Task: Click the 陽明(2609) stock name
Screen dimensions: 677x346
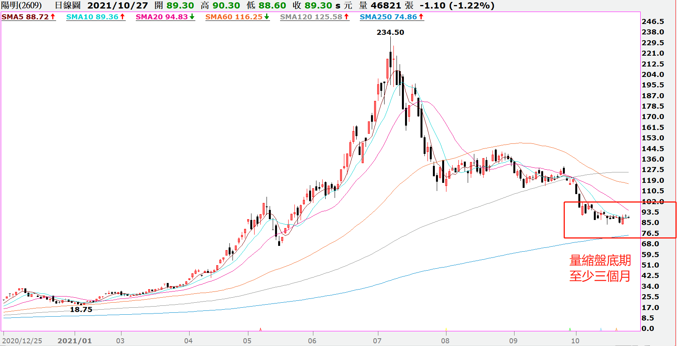Action: point(22,5)
